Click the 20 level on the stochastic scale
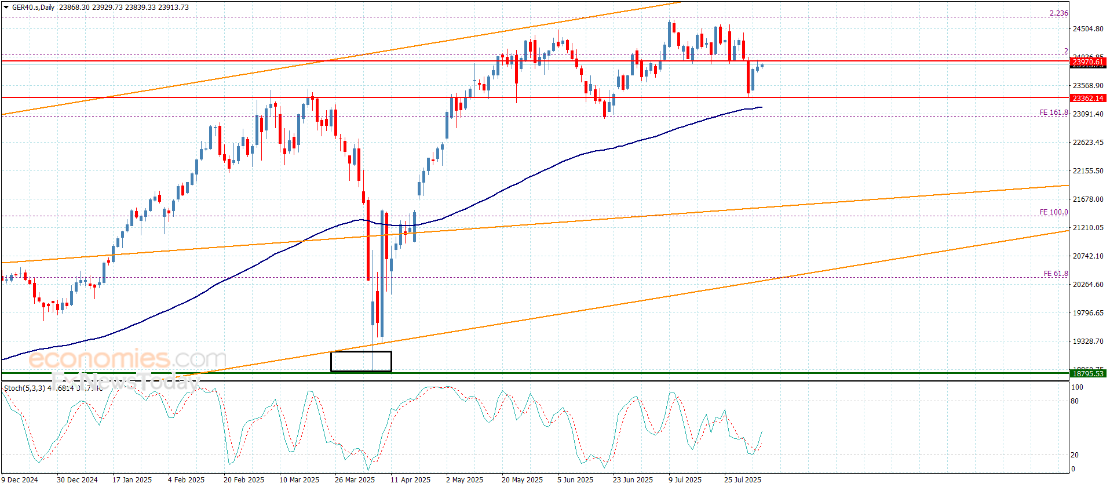This screenshot has height=487, width=1110. click(1075, 455)
